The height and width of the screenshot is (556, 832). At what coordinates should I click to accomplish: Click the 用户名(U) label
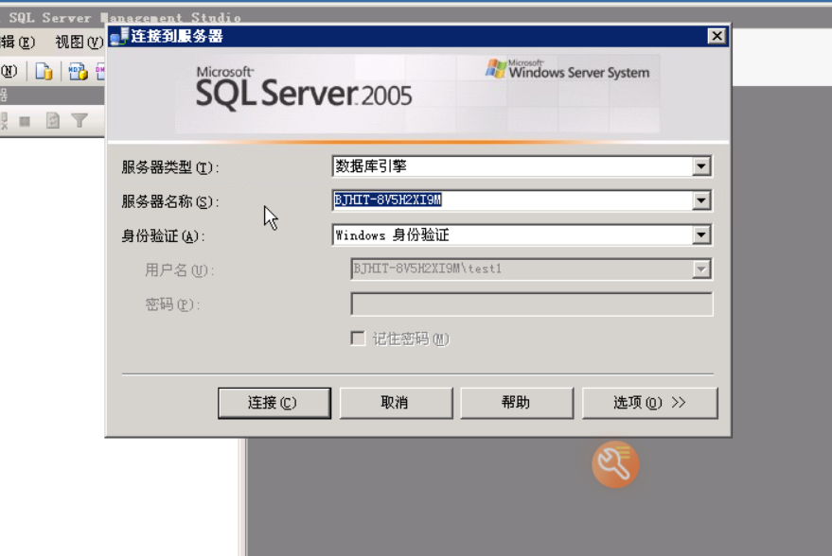click(180, 270)
